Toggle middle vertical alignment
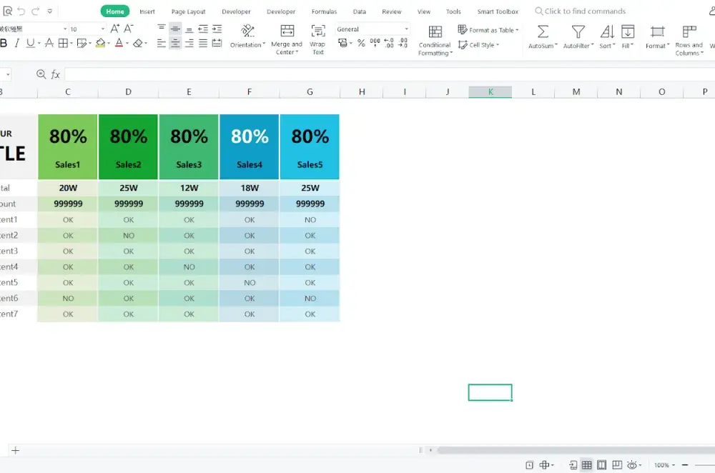 click(x=175, y=29)
